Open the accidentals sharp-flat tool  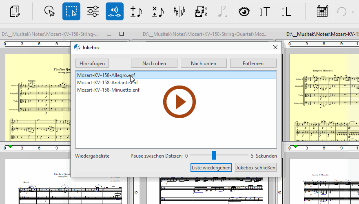click(x=179, y=11)
